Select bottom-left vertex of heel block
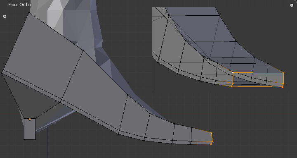 pos(24,139)
